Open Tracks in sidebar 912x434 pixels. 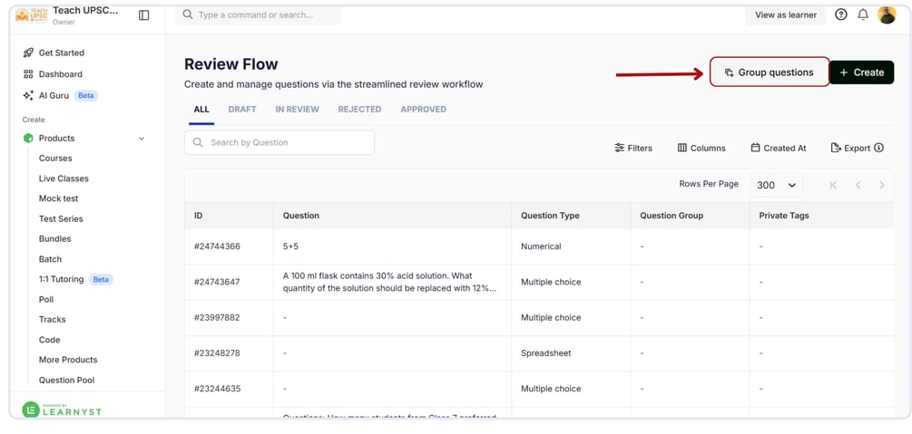[53, 320]
